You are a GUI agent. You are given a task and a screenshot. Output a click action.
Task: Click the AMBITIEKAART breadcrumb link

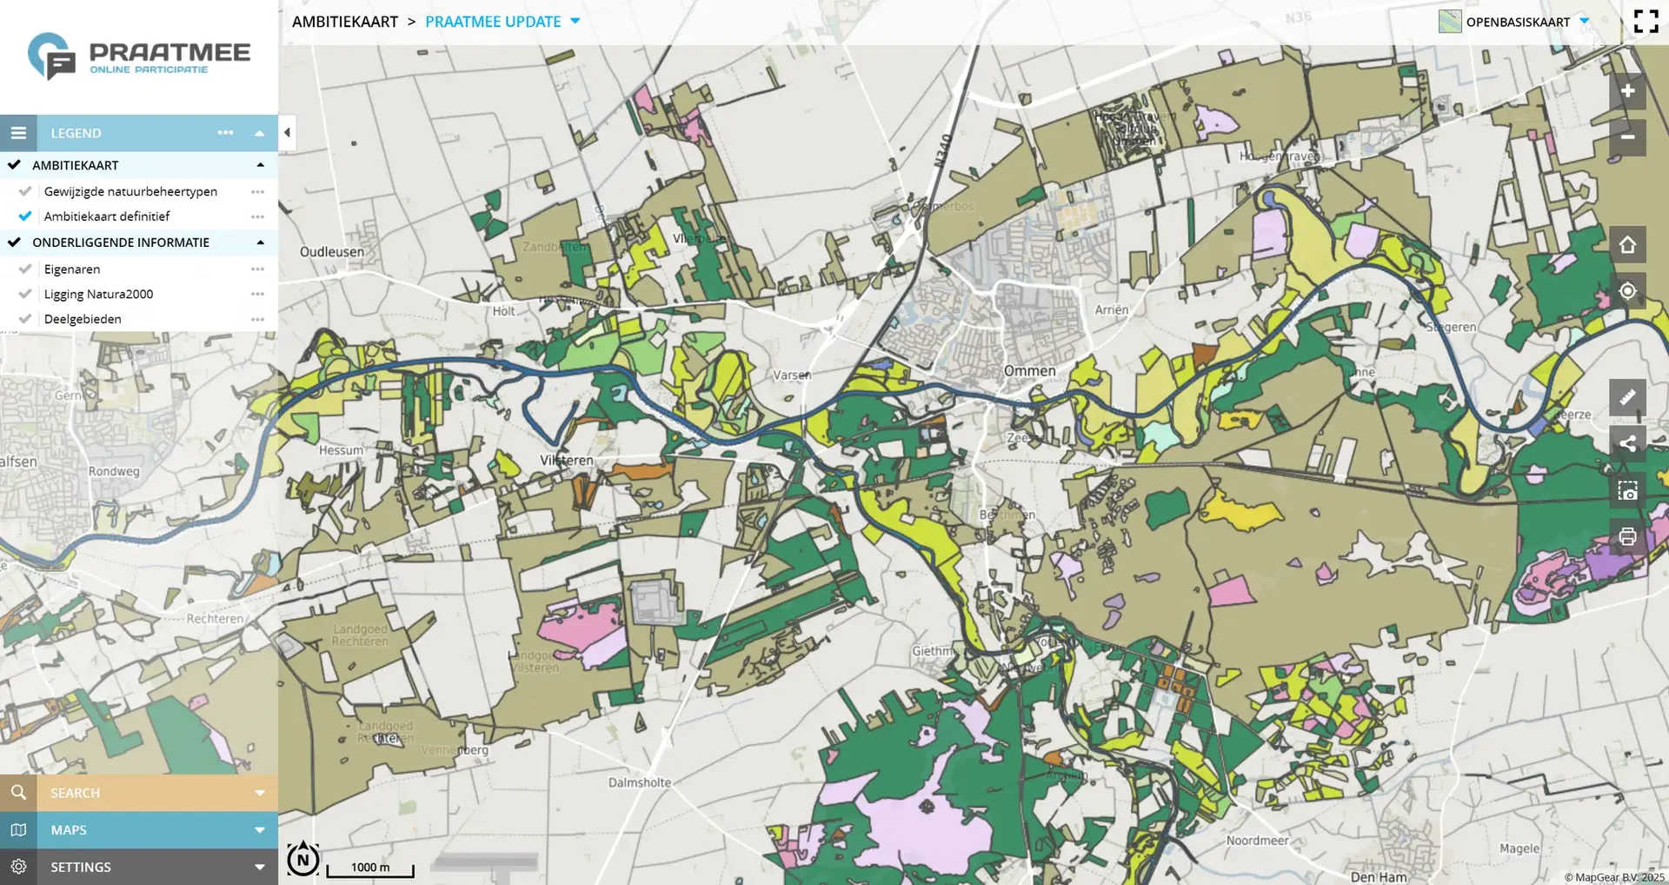coord(345,21)
